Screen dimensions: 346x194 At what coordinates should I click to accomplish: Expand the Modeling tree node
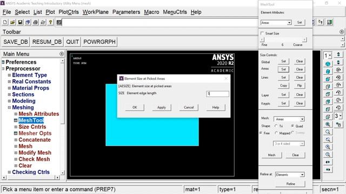(x=9, y=101)
